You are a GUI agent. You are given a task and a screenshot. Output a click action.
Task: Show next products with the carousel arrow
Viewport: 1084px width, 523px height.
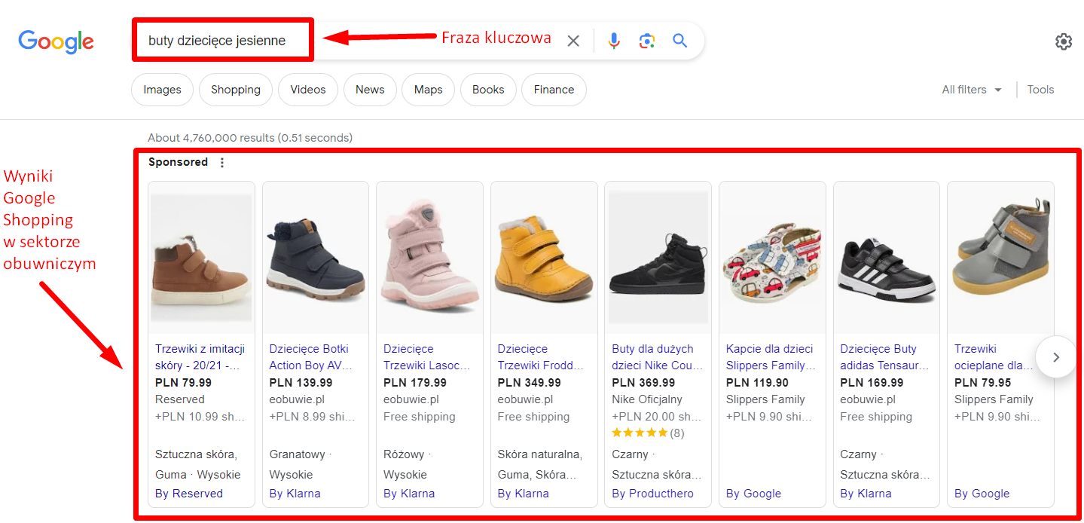1055,357
